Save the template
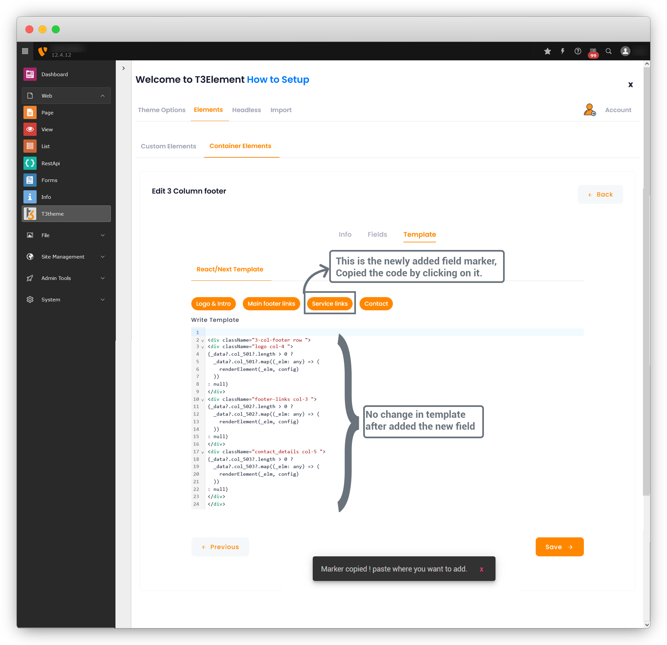Screen dimensions: 667x645 (x=559, y=546)
